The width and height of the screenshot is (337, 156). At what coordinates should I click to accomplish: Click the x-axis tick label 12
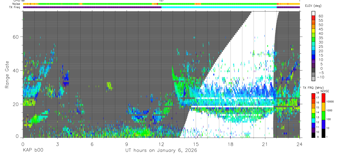161,144
